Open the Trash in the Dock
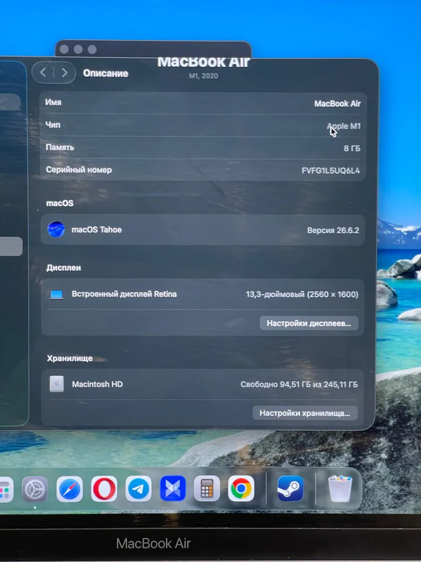 (x=340, y=489)
